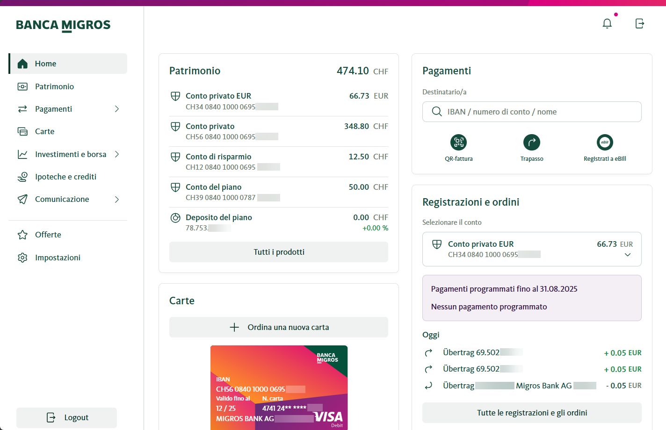The width and height of the screenshot is (666, 430).
Task: Click the plus icon for new card order
Action: click(x=235, y=327)
